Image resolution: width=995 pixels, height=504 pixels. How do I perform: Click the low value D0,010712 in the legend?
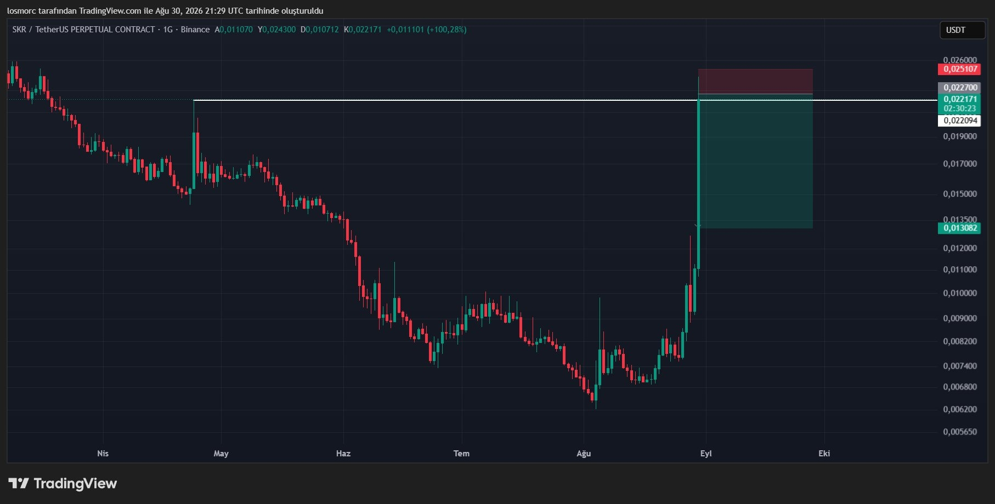tap(320, 30)
